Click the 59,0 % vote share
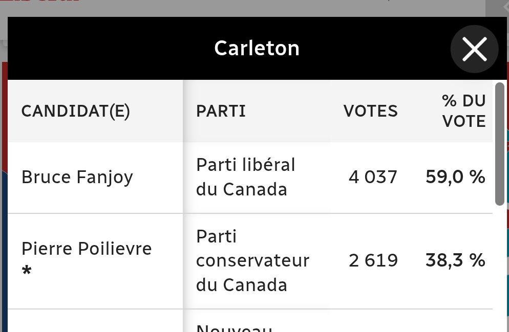 455,177
